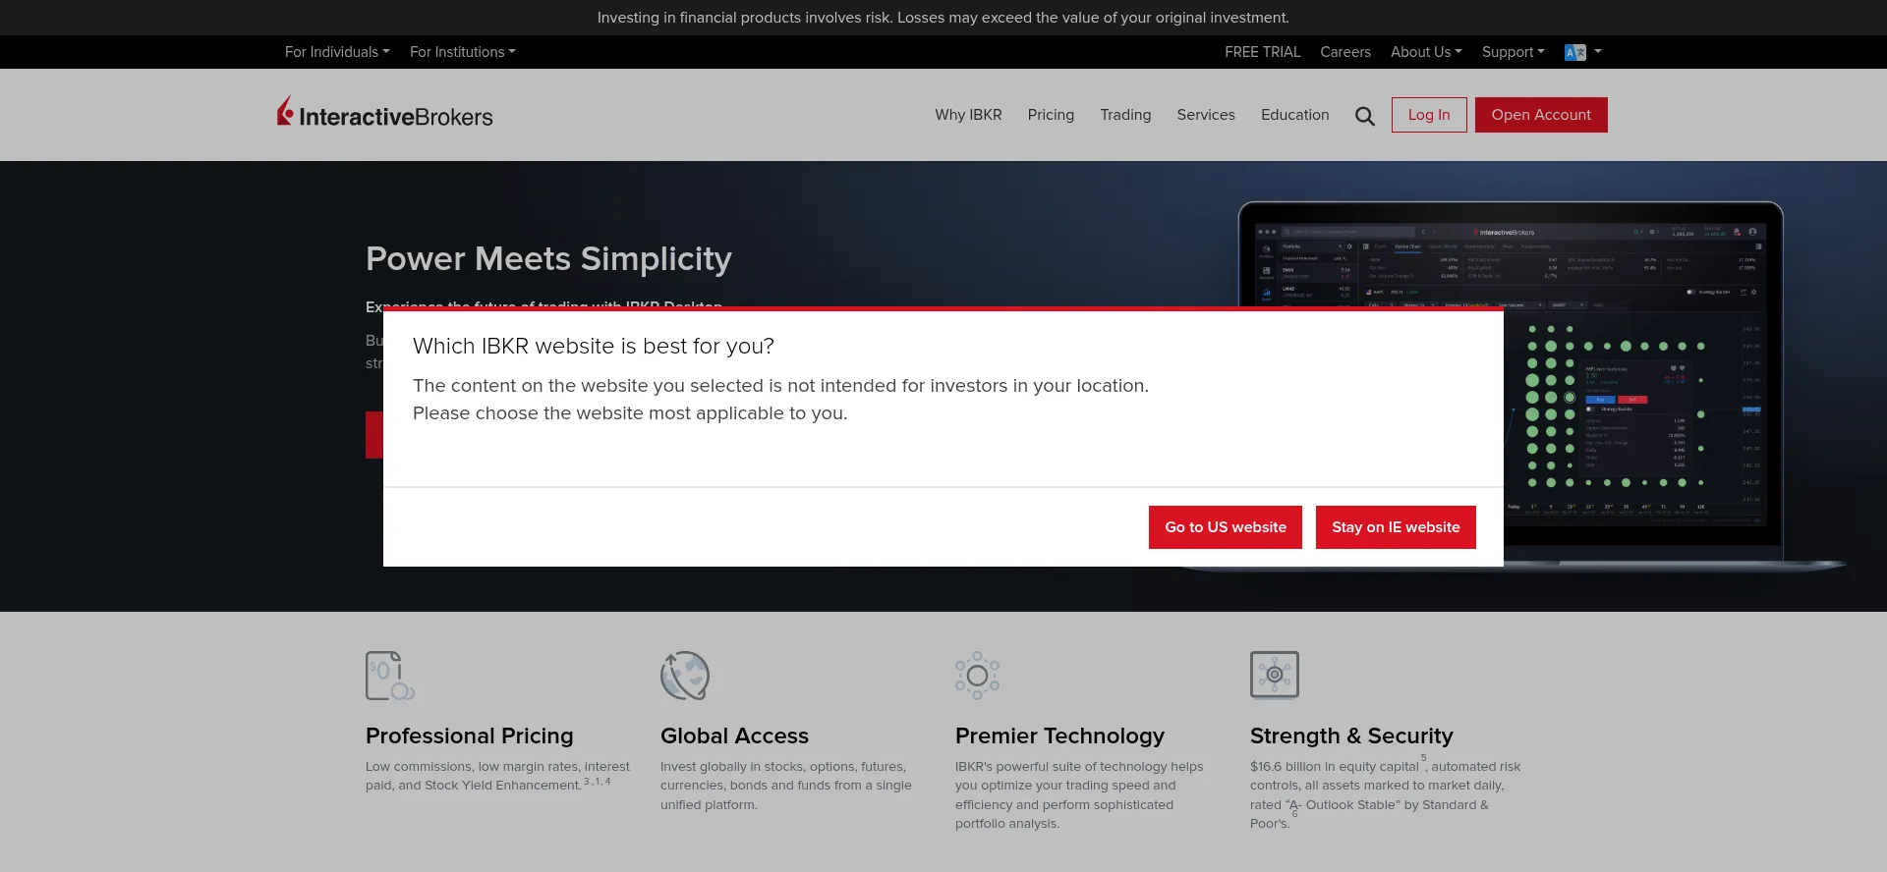This screenshot has width=1887, height=872.
Task: Click the Open Account button
Action: (x=1541, y=115)
